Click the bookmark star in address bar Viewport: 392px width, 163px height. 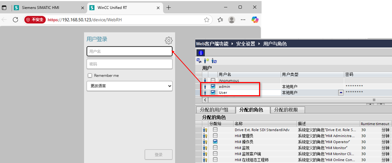(x=207, y=20)
